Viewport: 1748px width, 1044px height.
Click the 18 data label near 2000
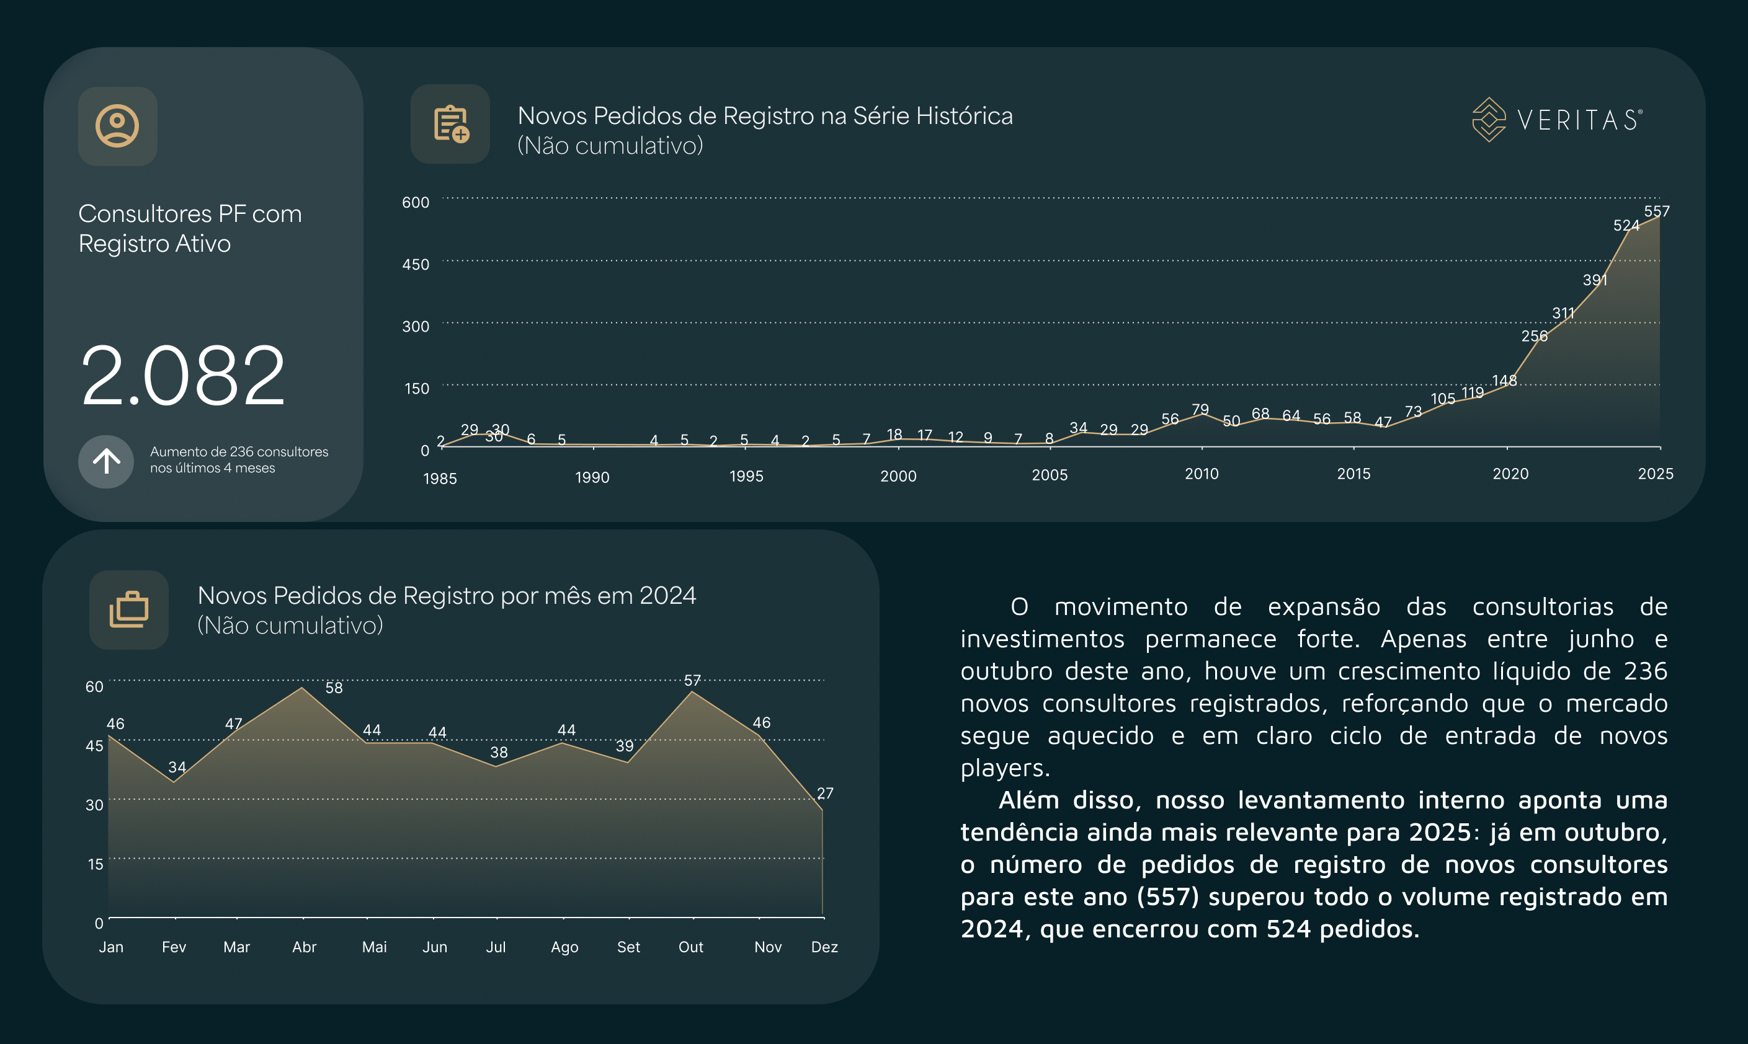[x=894, y=434]
